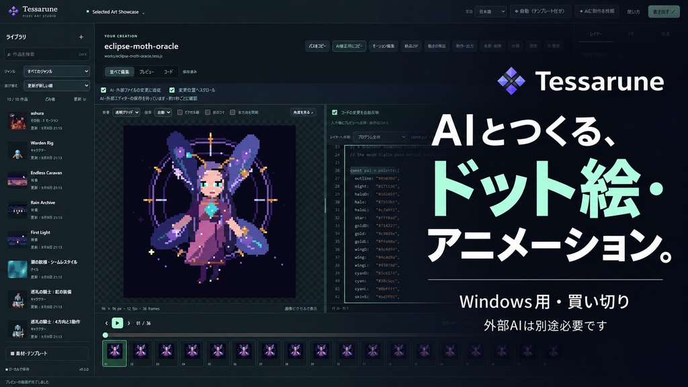This screenshot has height=387, width=688.
Task: Click the 制作・出力 button
Action: (x=465, y=46)
